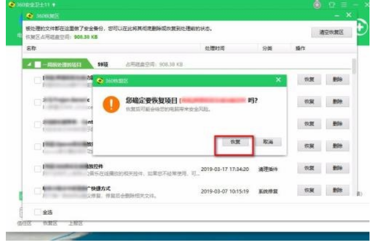Click 恢复 on the first list row
The height and width of the screenshot is (243, 373).
309,79
